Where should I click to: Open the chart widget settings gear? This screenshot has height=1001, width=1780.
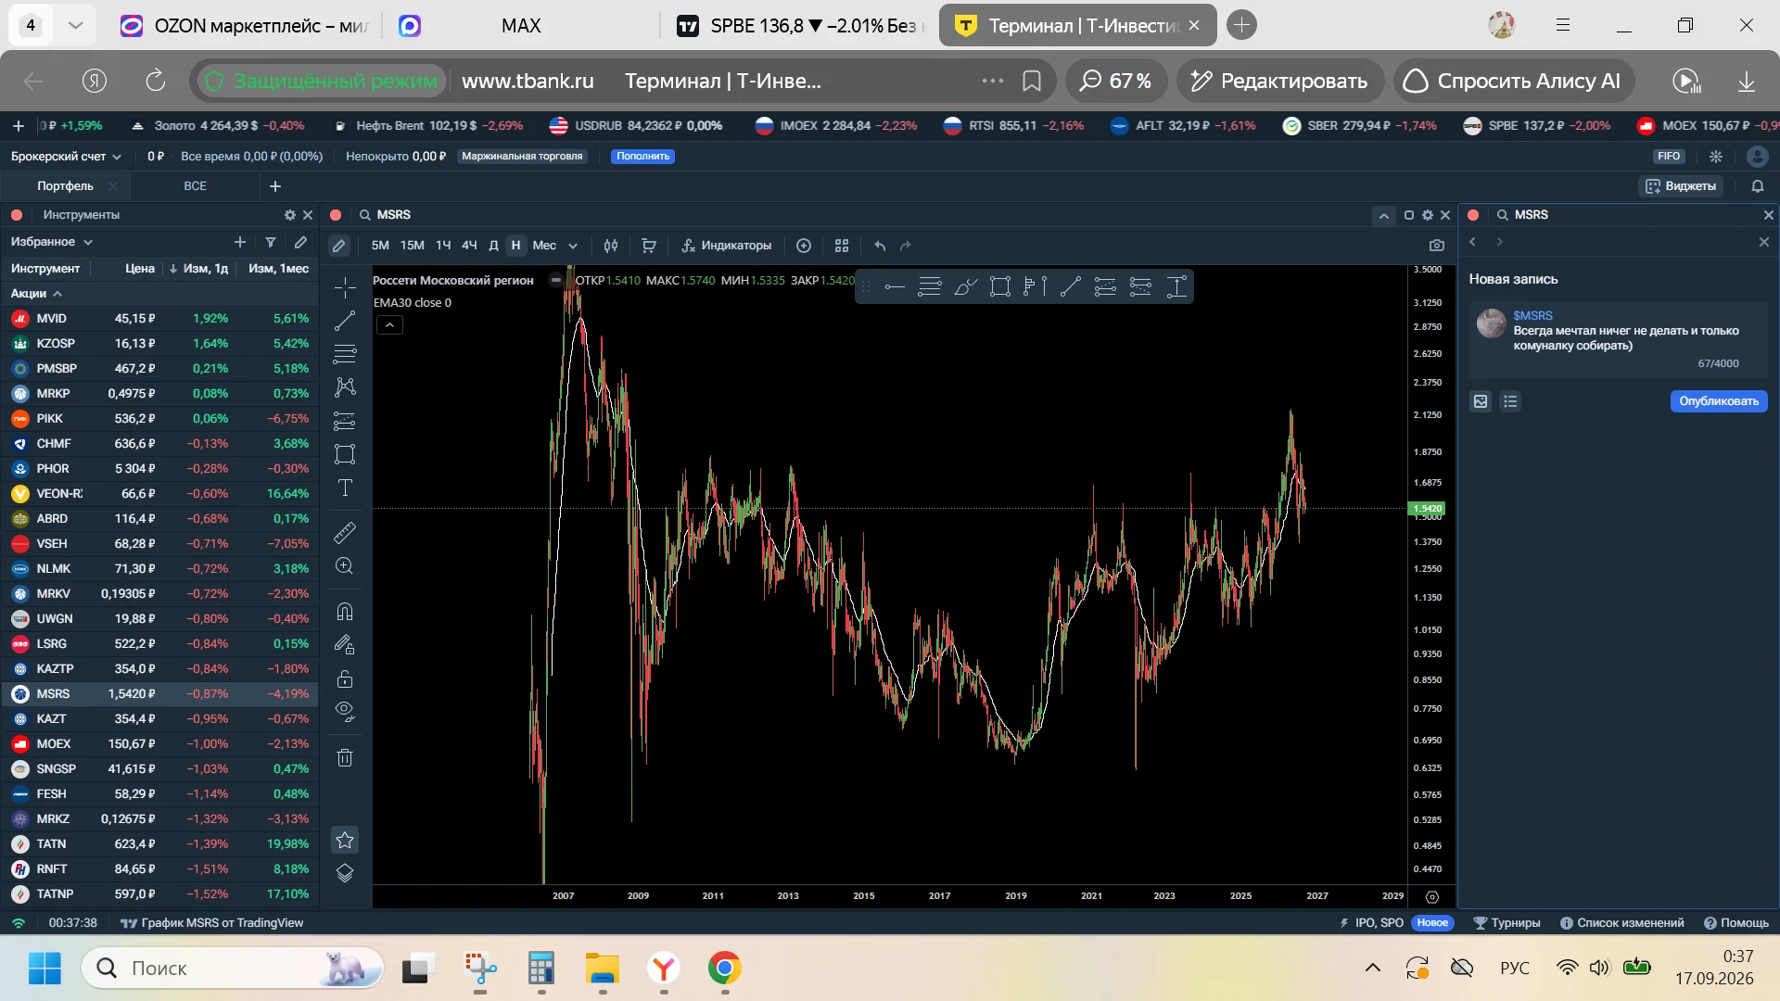pos(1428,215)
